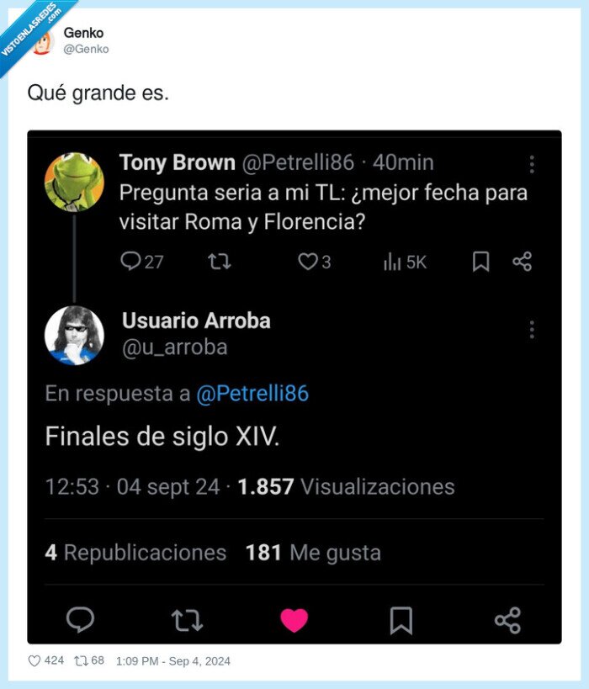This screenshot has width=589, height=689.
Task: View the 181 Me gusta list
Action: tap(313, 553)
